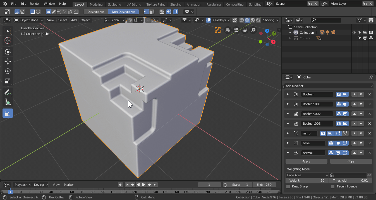Open the Render menu
This screenshot has height=200, width=376.
[35, 4]
